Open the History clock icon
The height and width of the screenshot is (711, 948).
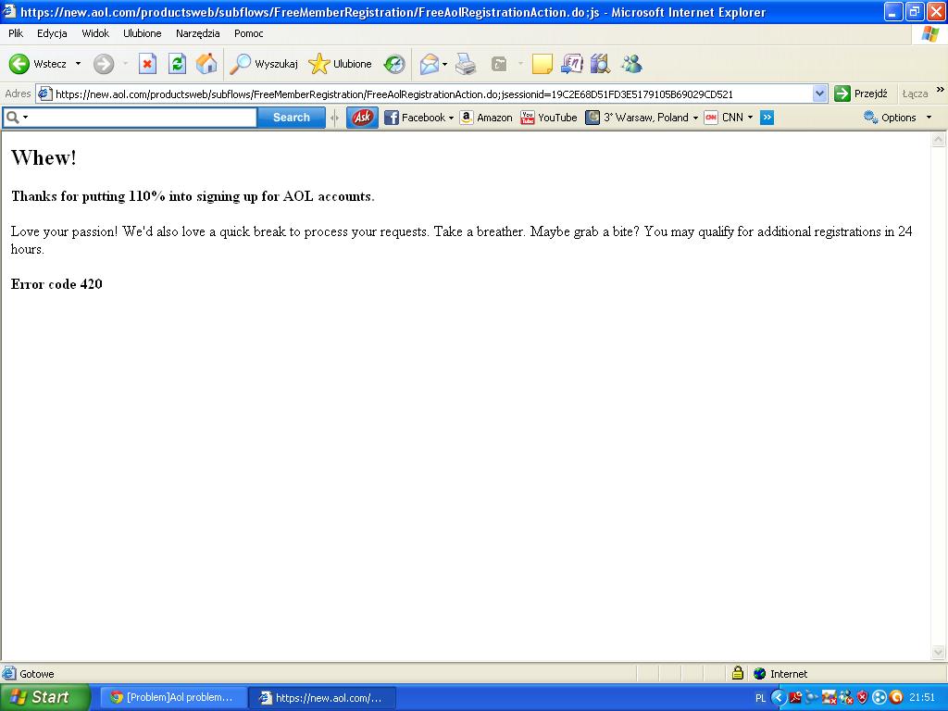394,64
